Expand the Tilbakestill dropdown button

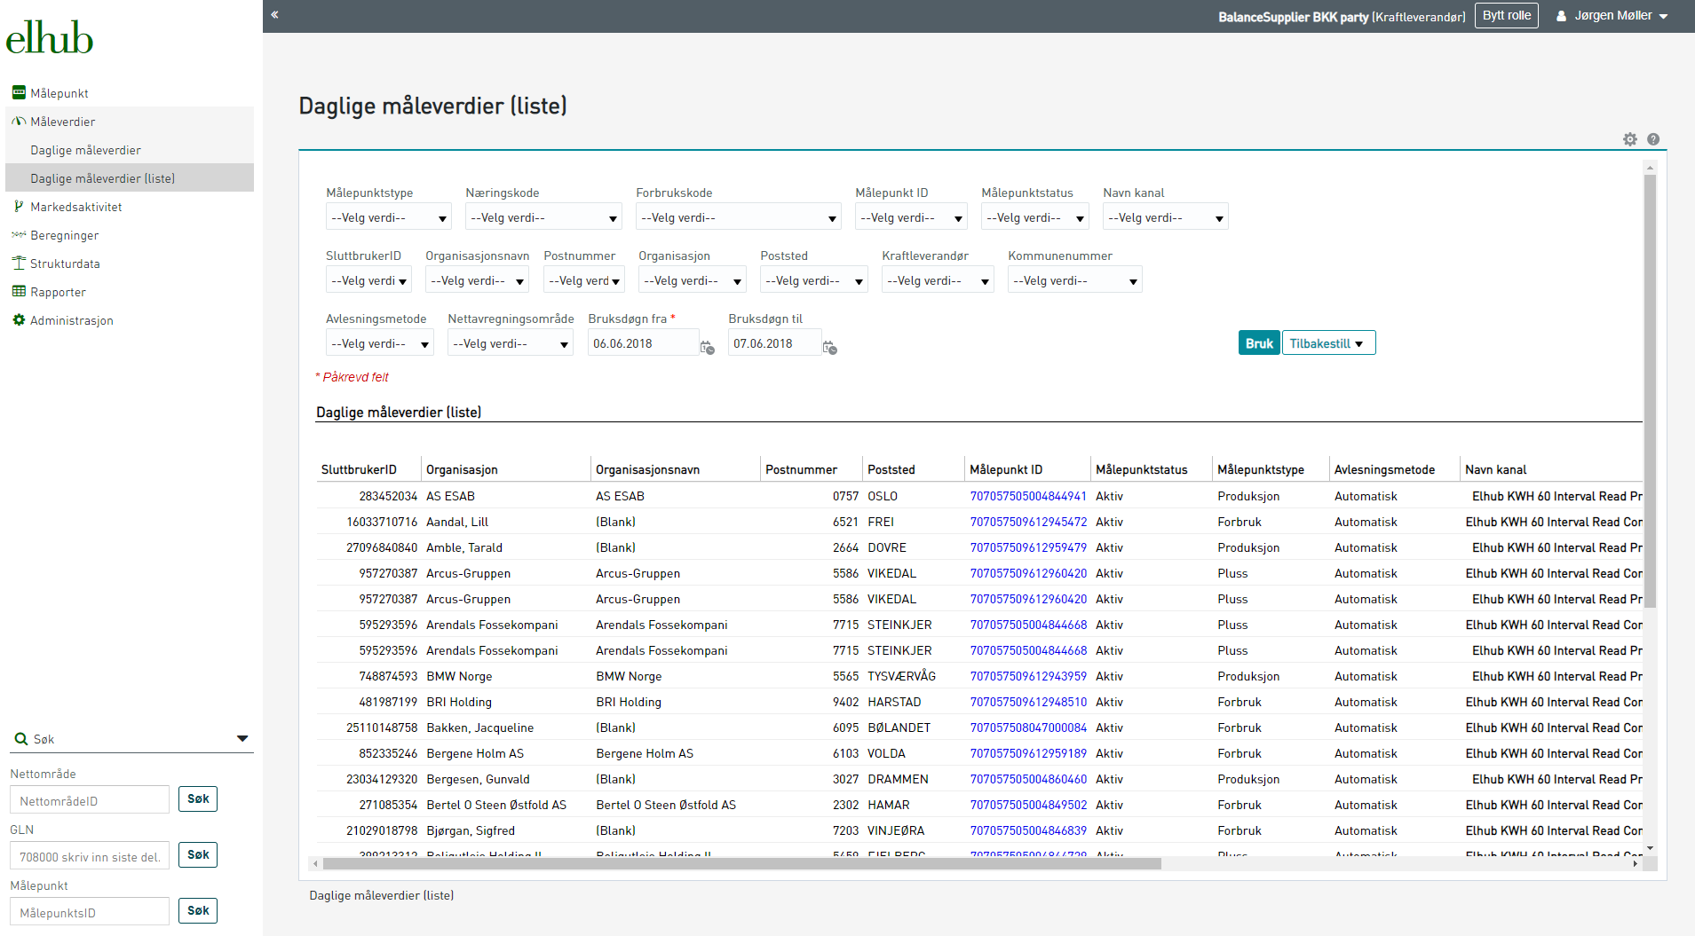coord(1329,343)
